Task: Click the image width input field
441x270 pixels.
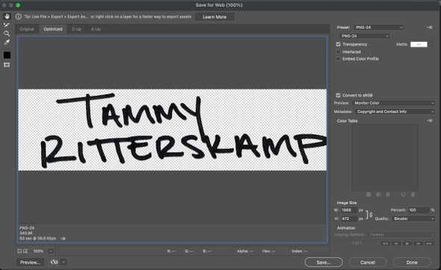Action: click(349, 210)
